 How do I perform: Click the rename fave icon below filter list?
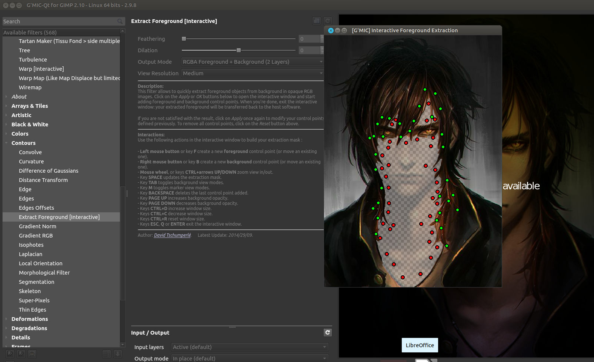[32, 354]
